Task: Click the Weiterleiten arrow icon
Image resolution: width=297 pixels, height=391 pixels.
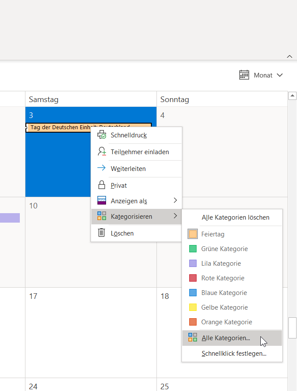Action: [x=102, y=168]
